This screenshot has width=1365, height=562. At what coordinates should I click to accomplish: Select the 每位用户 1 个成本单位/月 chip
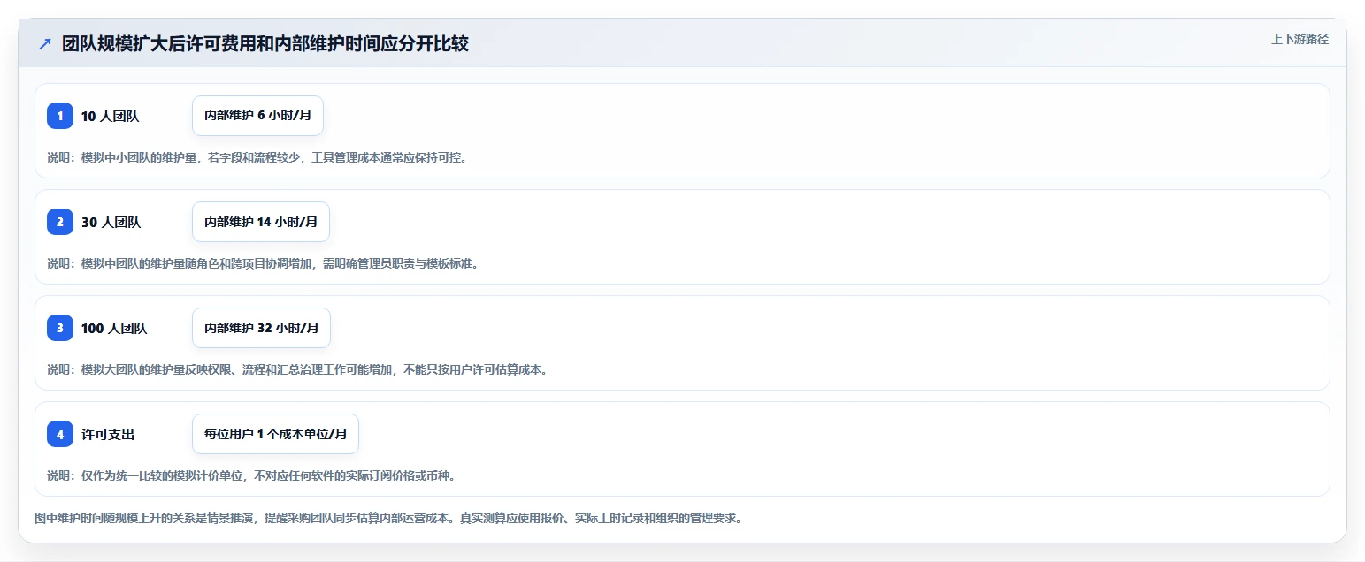[275, 434]
